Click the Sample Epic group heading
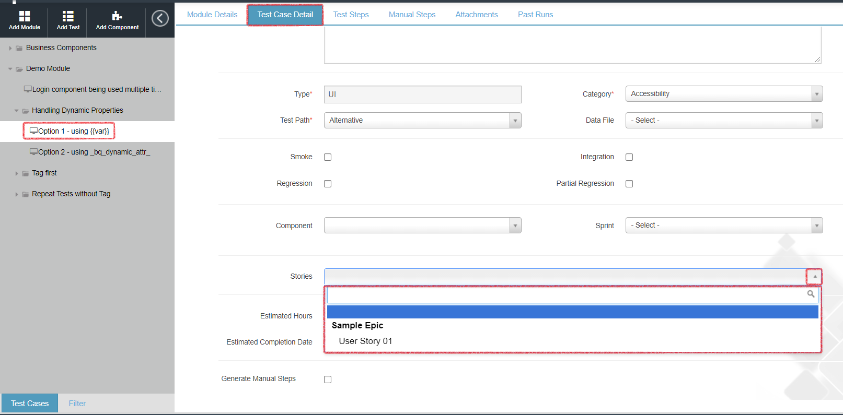Image resolution: width=843 pixels, height=415 pixels. [x=357, y=326]
